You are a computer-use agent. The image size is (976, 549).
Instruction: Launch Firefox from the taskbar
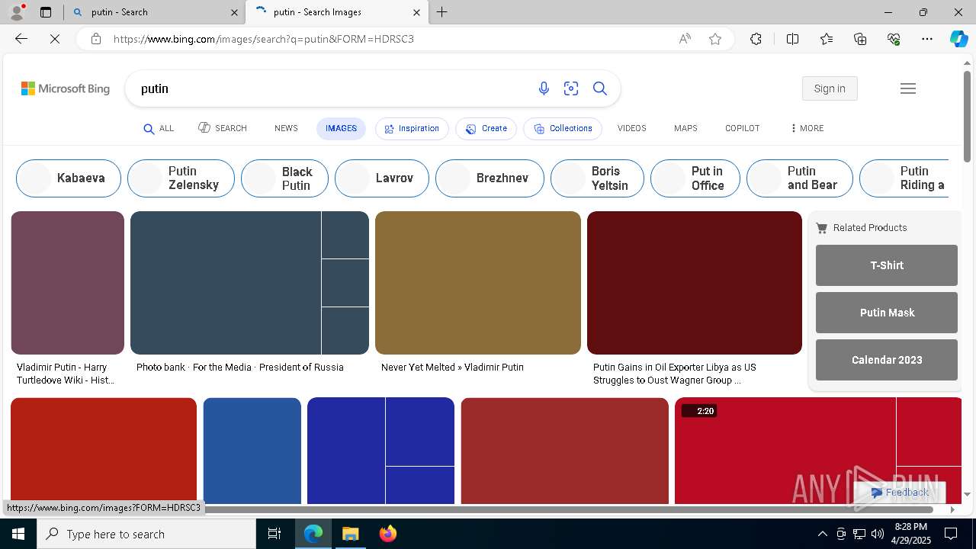click(x=387, y=534)
